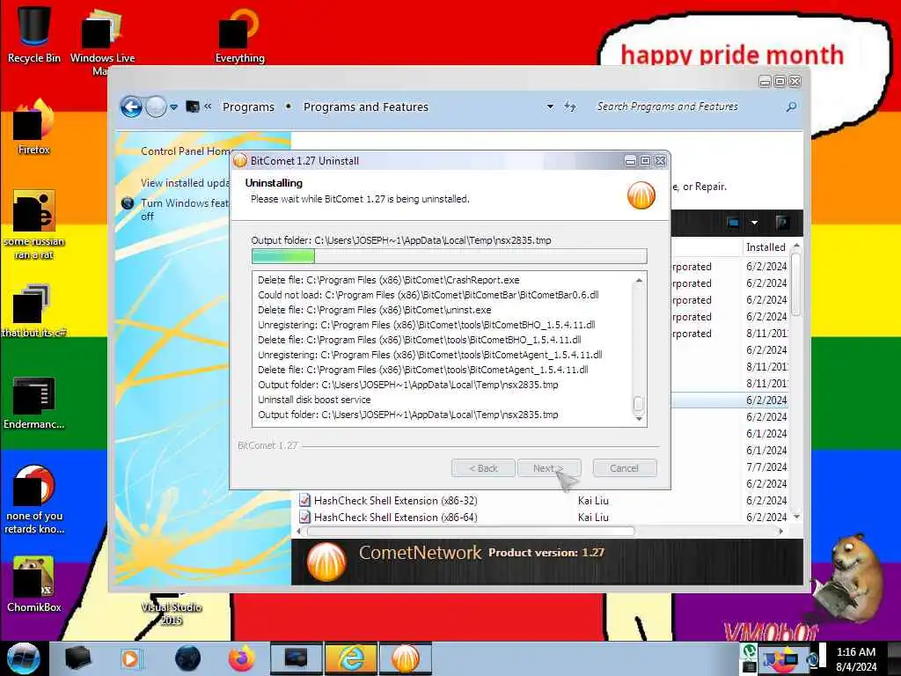901x676 pixels.
Task: Open the View installed updates link
Action: [185, 183]
